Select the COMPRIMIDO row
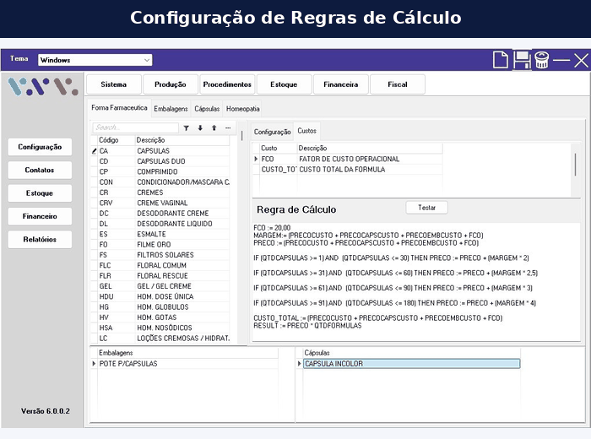 click(x=160, y=172)
